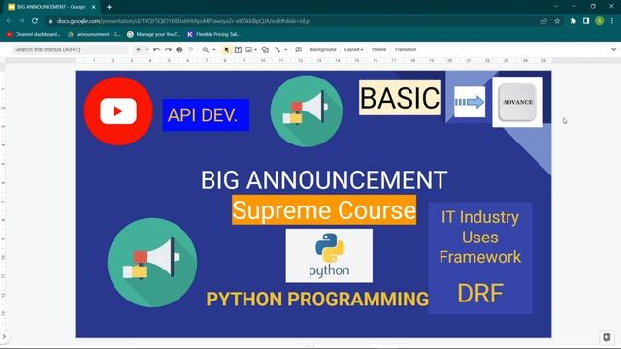
Task: Select the bottom-left megaphone image
Action: tap(152, 263)
